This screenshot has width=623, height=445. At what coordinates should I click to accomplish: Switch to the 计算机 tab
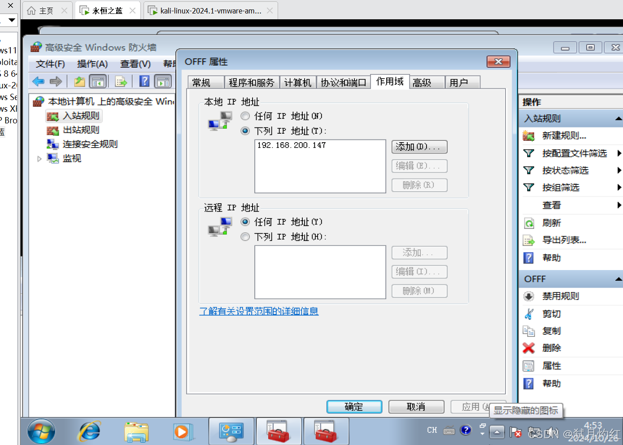pos(298,83)
